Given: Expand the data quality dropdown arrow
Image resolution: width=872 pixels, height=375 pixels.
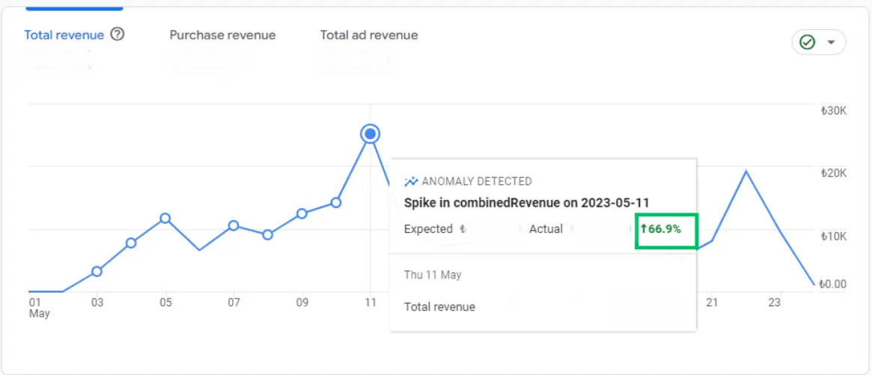Looking at the screenshot, I should click(x=830, y=43).
